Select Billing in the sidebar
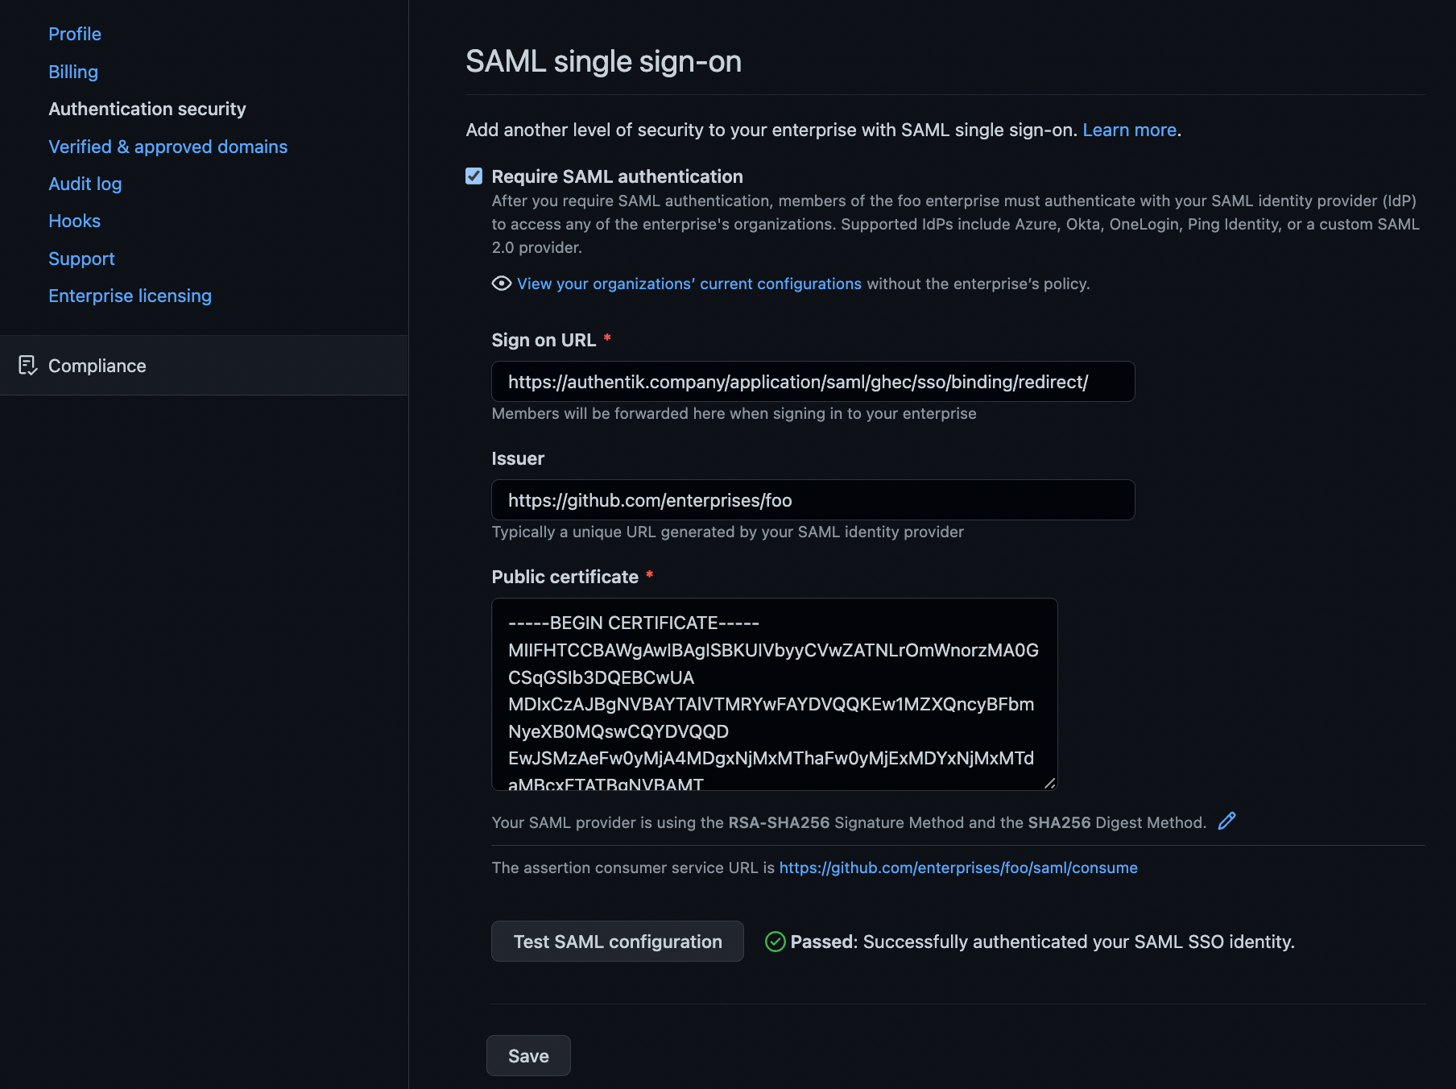 (72, 72)
